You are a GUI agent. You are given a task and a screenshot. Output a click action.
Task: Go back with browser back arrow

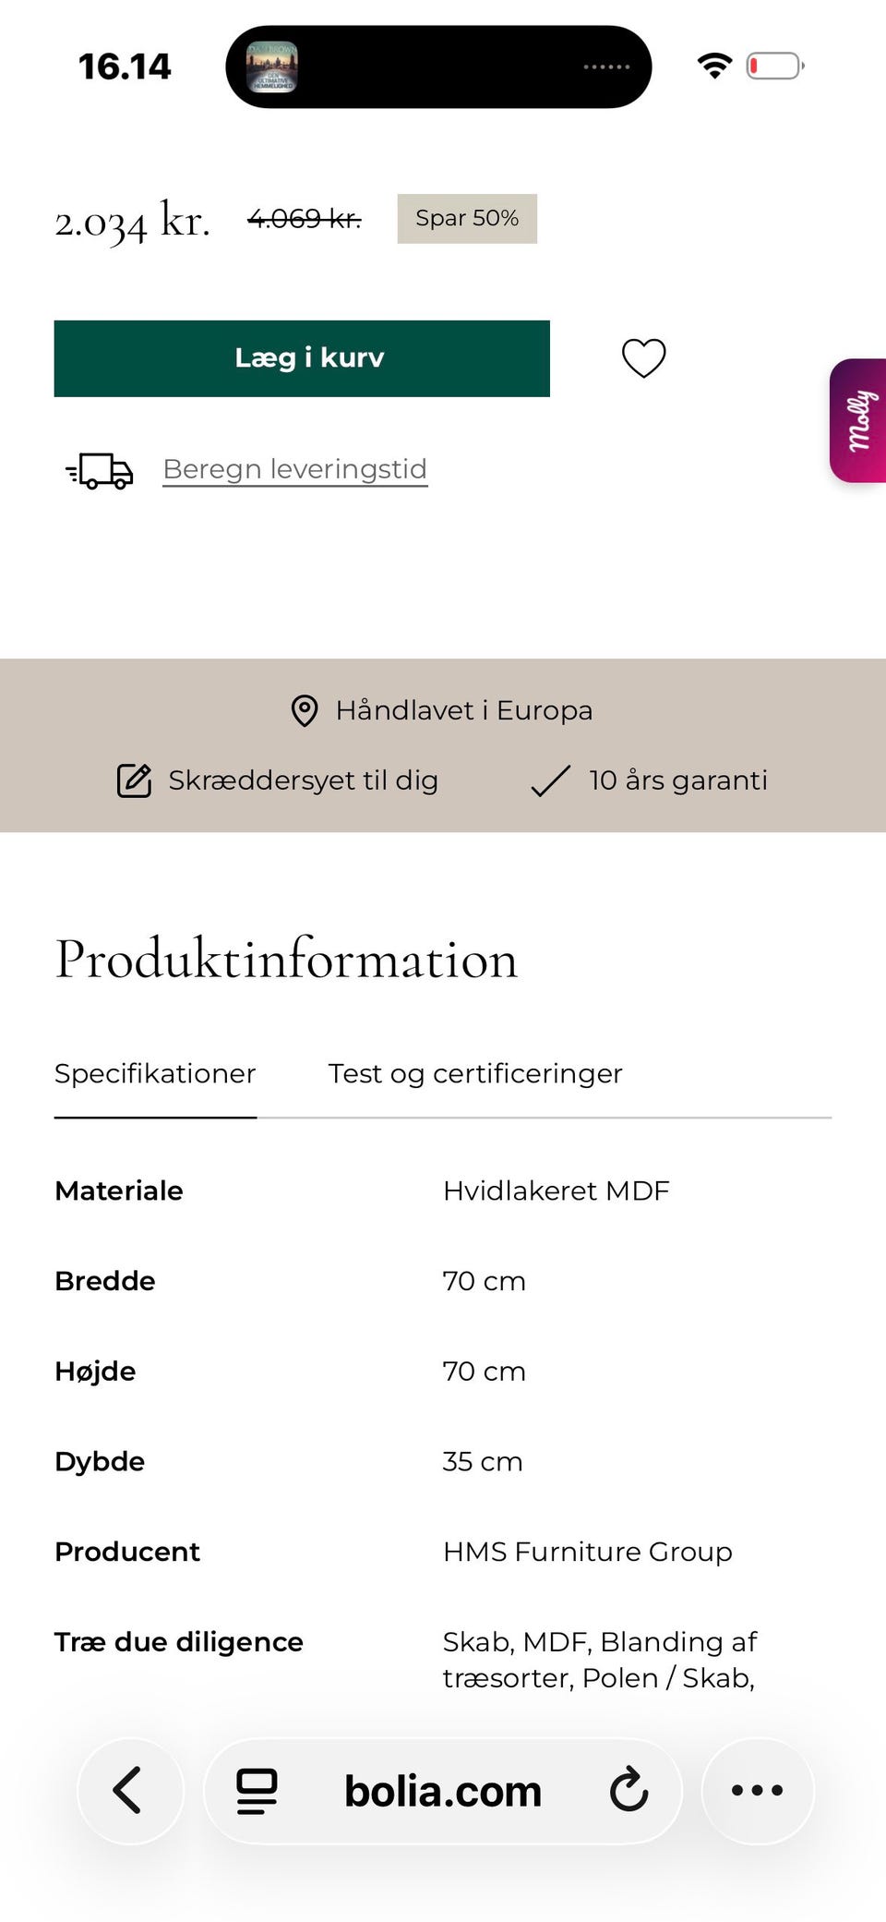pyautogui.click(x=129, y=1790)
